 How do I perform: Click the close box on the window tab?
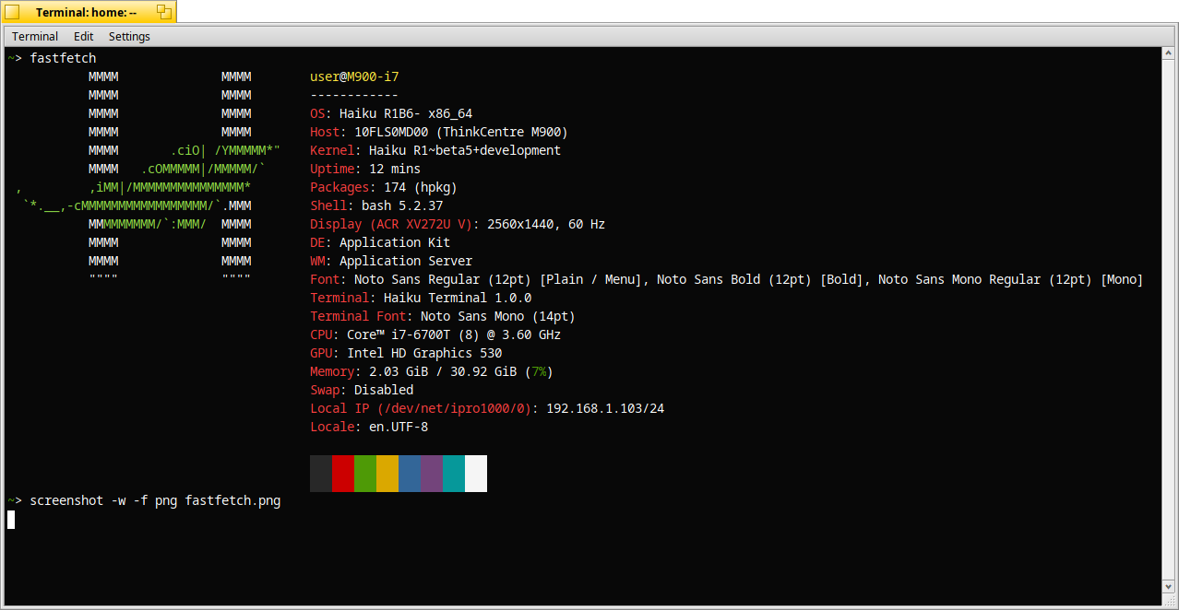coord(12,12)
